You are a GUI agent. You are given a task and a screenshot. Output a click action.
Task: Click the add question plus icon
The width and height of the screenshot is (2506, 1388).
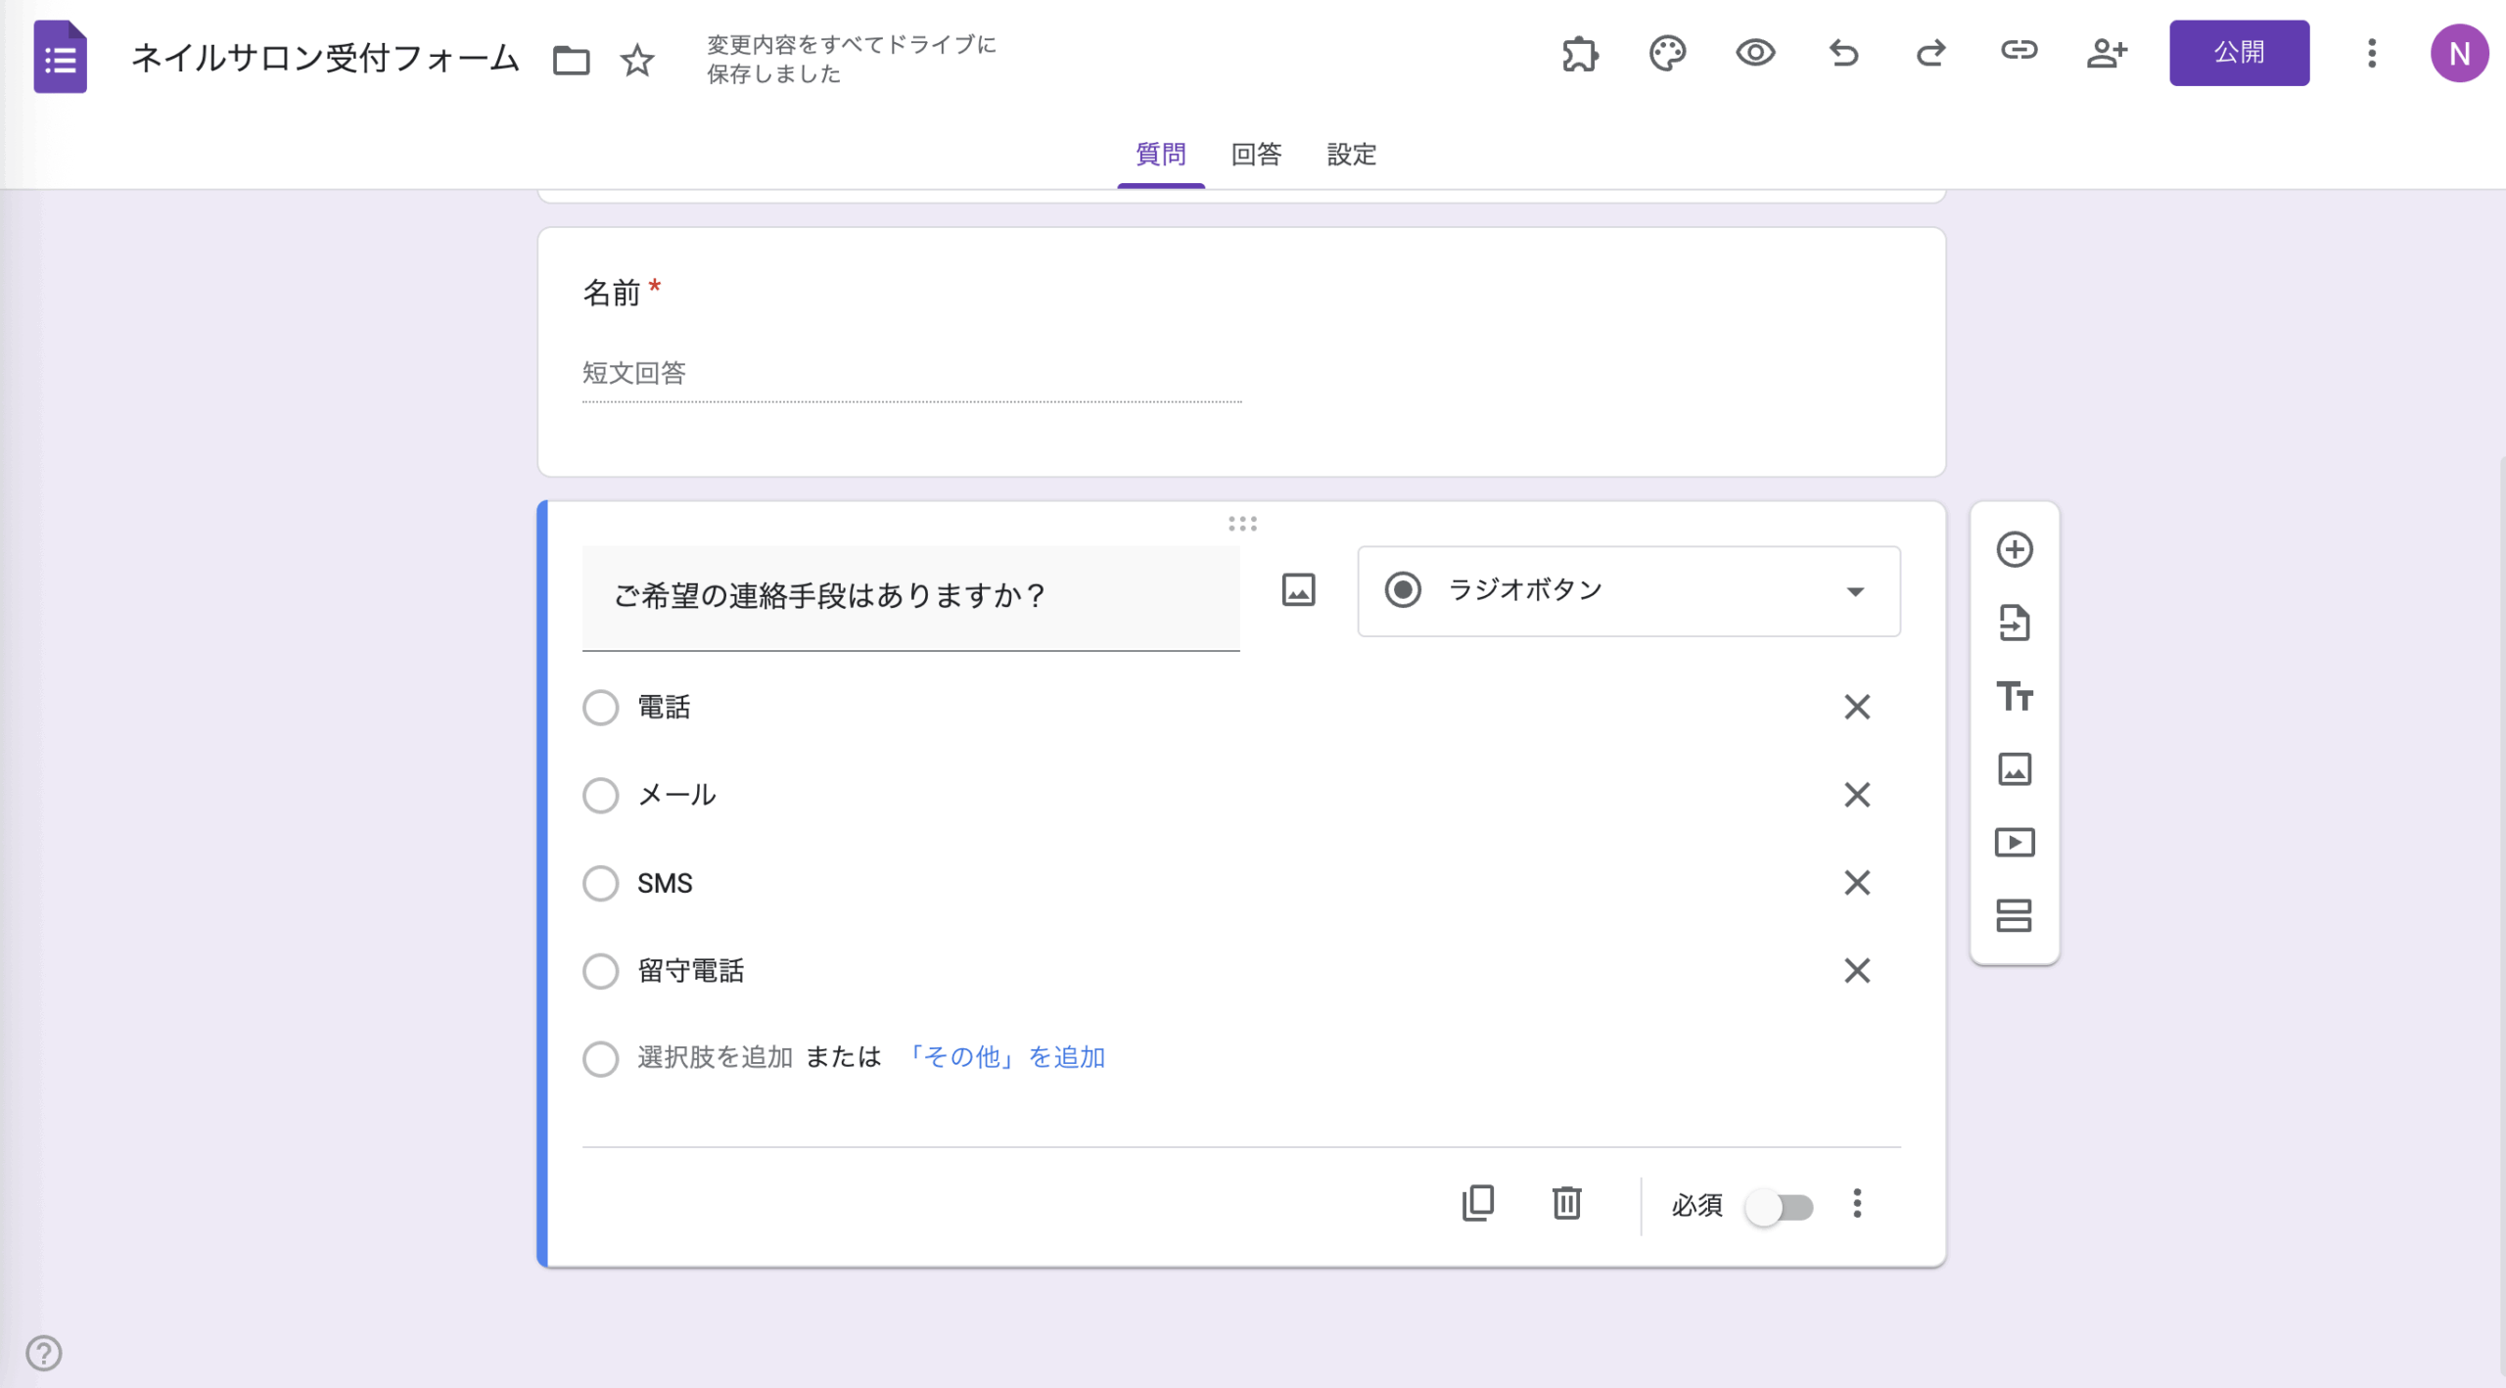pos(2014,549)
